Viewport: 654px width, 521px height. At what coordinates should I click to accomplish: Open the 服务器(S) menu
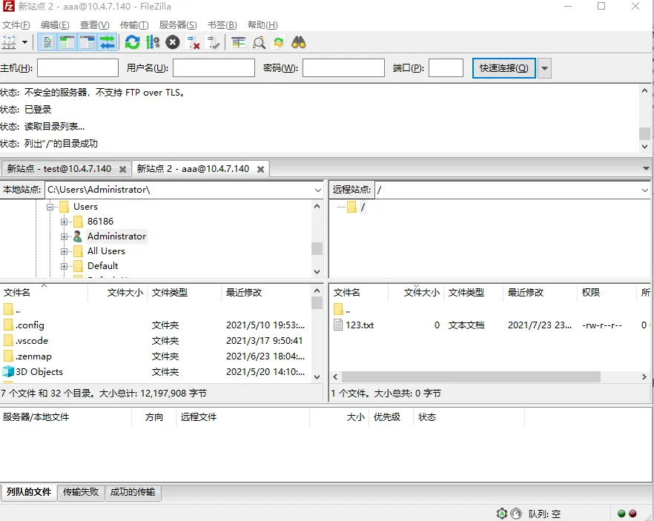click(178, 25)
